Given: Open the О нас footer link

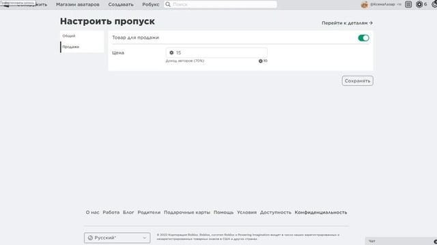Looking at the screenshot, I should click(x=92, y=212).
